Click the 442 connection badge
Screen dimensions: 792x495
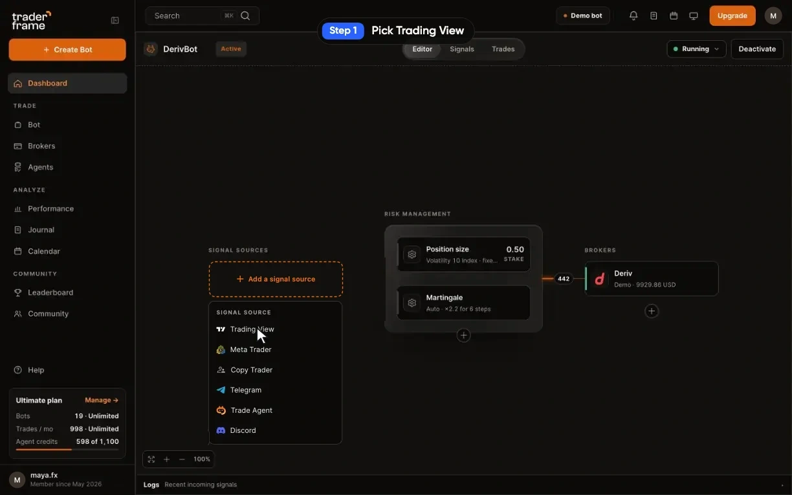click(x=564, y=279)
